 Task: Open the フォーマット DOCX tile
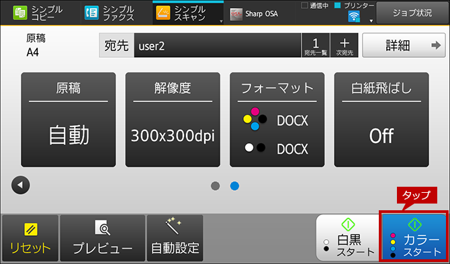pos(277,120)
